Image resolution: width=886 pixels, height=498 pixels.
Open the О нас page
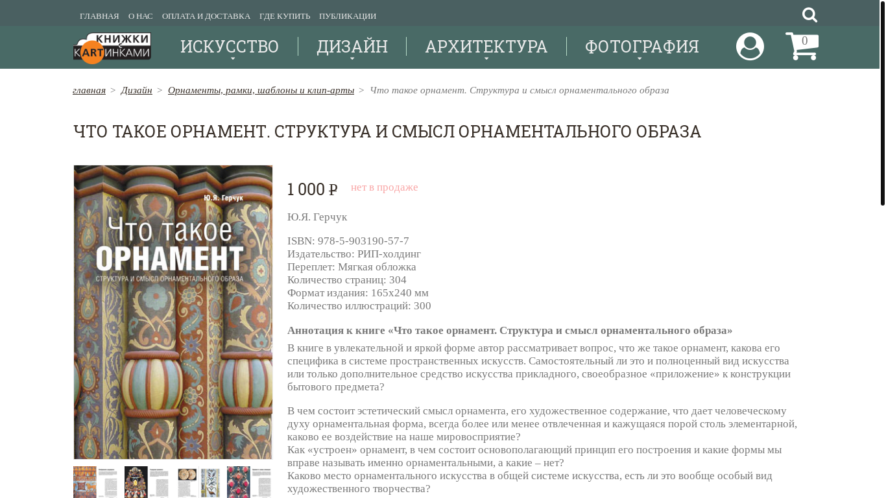pyautogui.click(x=141, y=16)
